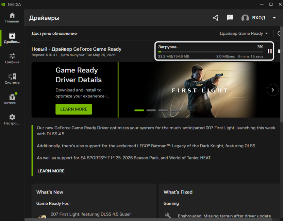
Task: Go to the Главная home page
Action: point(12,18)
